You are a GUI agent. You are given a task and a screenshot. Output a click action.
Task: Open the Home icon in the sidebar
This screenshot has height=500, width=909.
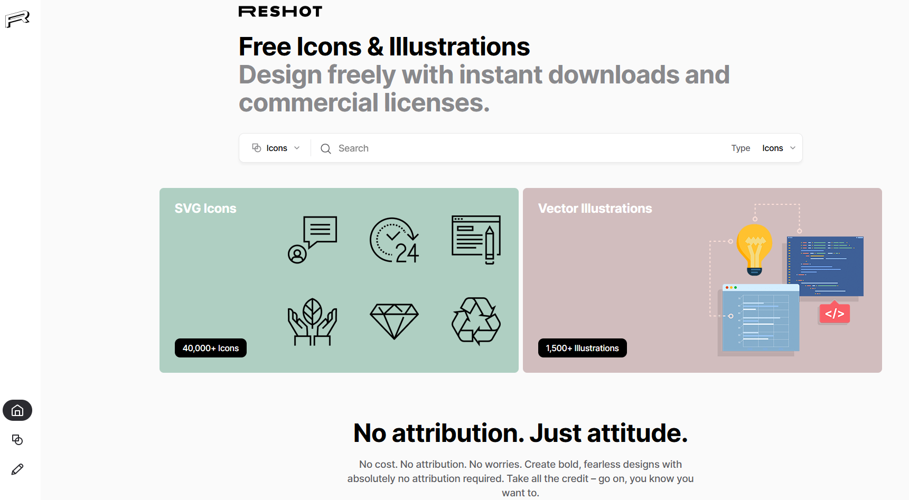click(x=17, y=410)
